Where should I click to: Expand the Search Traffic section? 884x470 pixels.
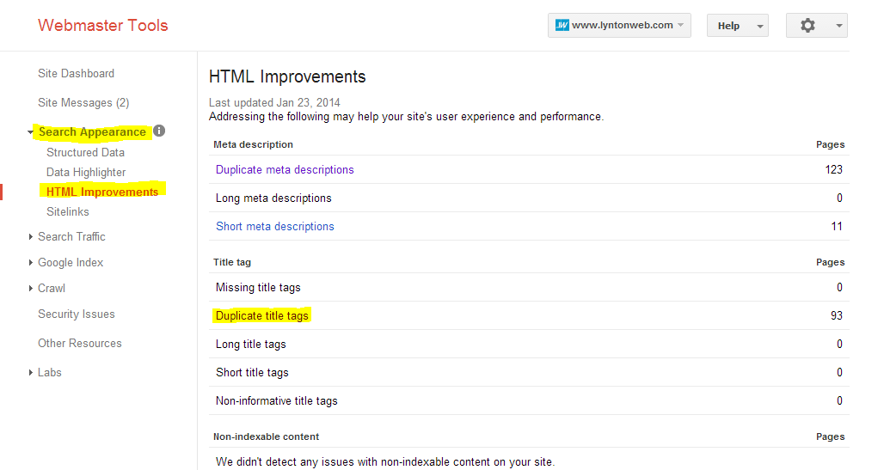(x=30, y=236)
